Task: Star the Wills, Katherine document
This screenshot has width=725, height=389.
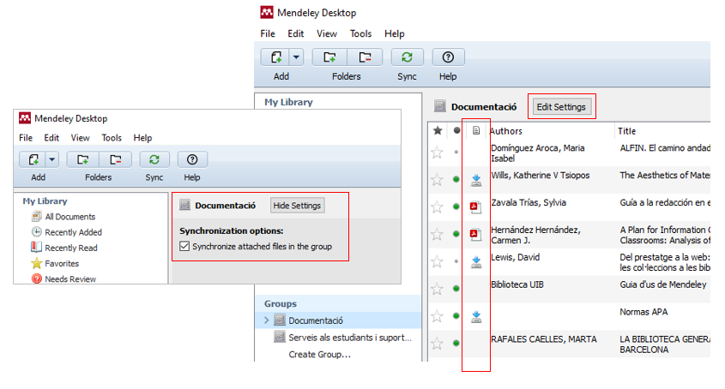Action: click(437, 179)
